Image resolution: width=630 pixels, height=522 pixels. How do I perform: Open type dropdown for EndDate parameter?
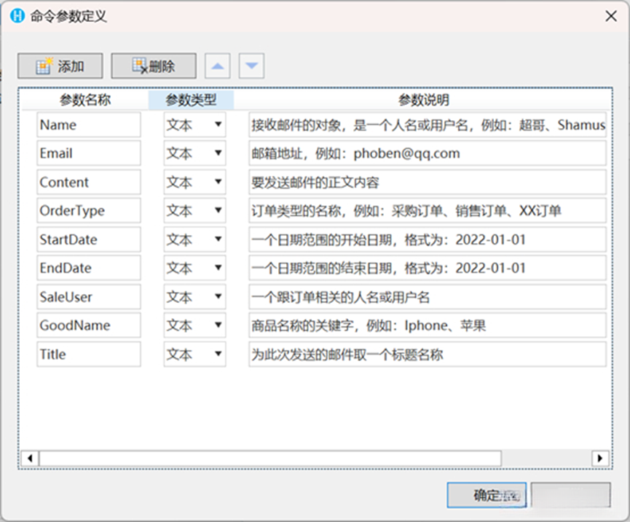pos(195,268)
